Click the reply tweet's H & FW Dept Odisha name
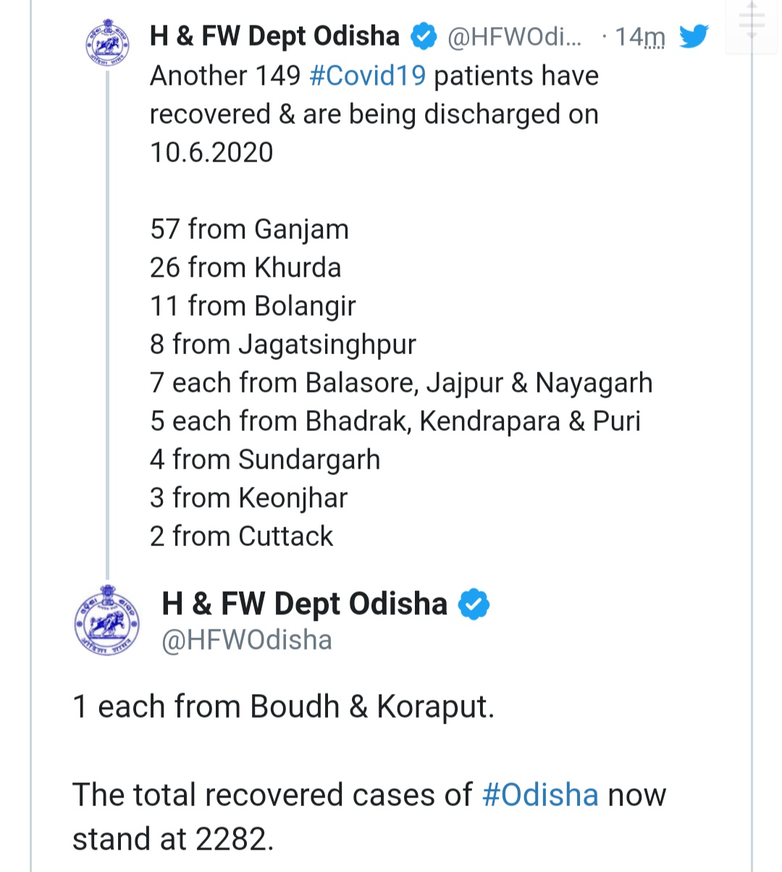Viewport: 782px width, 872px height. (305, 604)
